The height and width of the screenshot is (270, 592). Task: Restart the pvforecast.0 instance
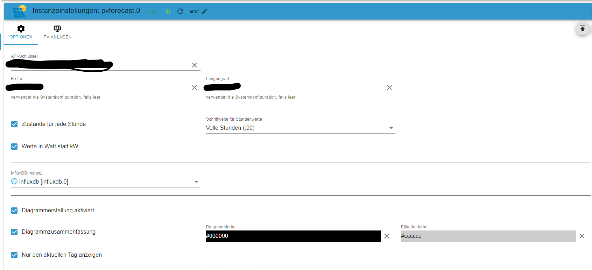click(x=180, y=11)
